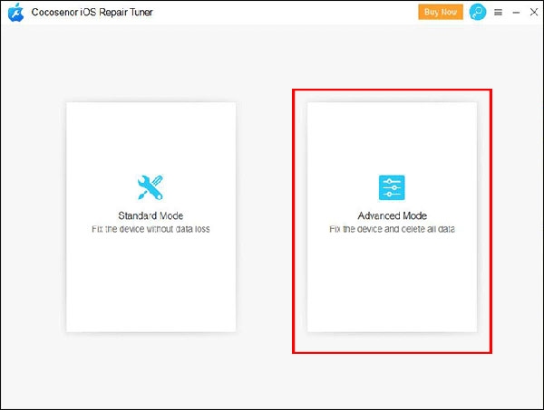The image size is (544, 410).
Task: Minimize the Repair Tuner window
Action: (x=516, y=13)
